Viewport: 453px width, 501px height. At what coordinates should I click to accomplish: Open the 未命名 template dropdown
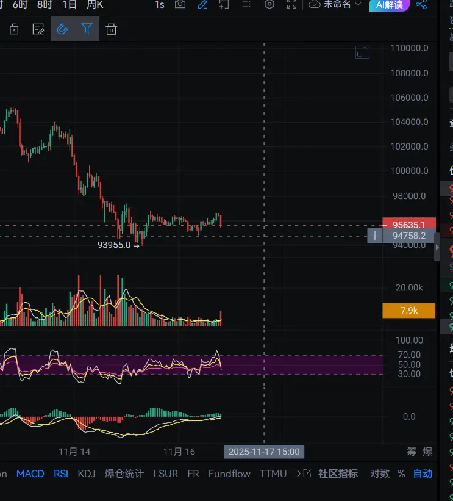[335, 4]
